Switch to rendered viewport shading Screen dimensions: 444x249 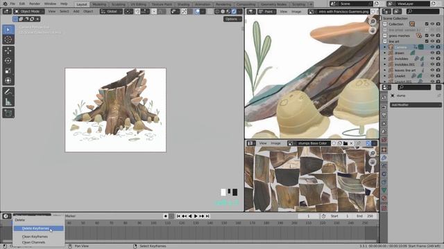pos(234,12)
